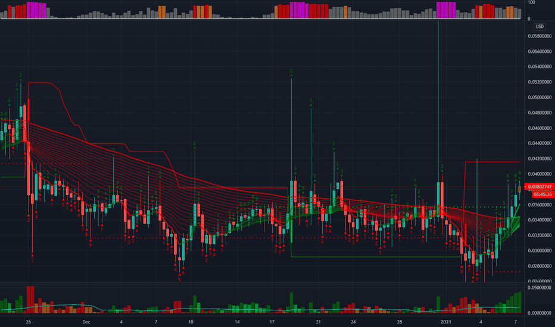
Task: Click the 24 date label on time axis
Action: point(353,322)
